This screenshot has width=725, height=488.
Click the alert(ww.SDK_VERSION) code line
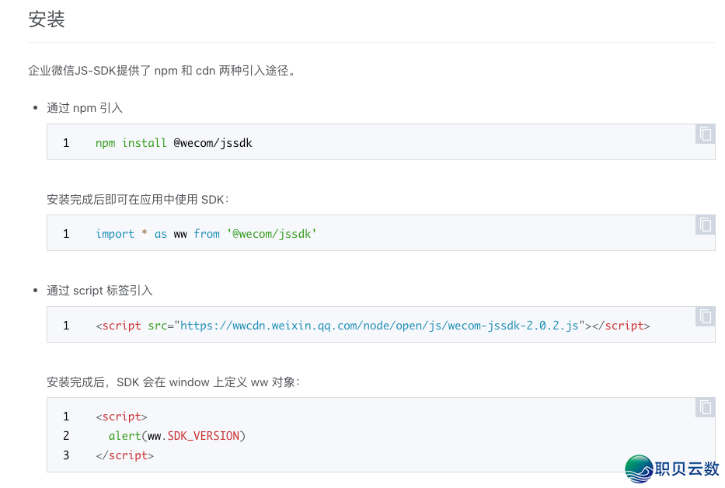[x=176, y=435]
